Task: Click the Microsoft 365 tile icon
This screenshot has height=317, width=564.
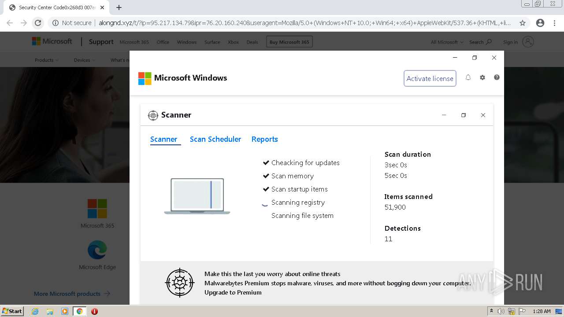Action: 97,209
